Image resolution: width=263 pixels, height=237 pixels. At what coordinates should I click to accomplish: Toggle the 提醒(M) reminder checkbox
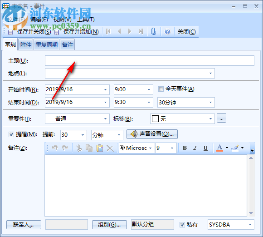(11, 134)
